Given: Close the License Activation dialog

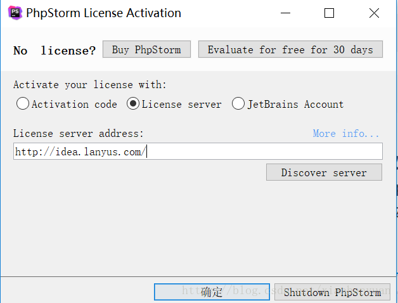Looking at the screenshot, I should point(374,13).
